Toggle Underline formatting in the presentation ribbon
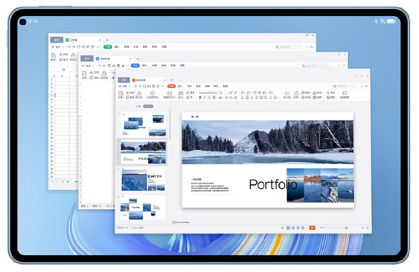The height and width of the screenshot is (272, 419). click(209, 98)
